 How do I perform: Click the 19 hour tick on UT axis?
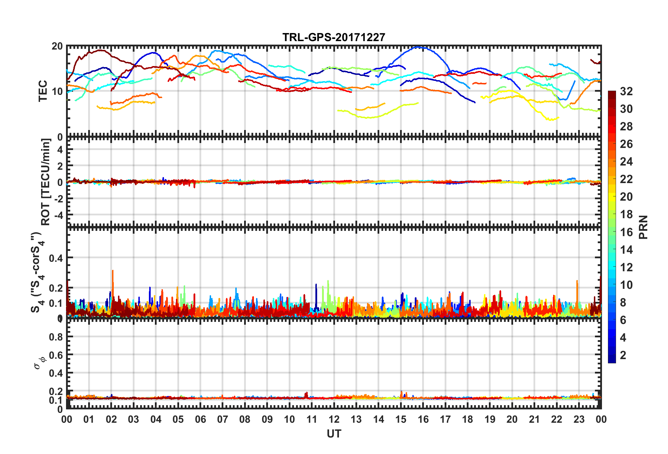coord(490,419)
